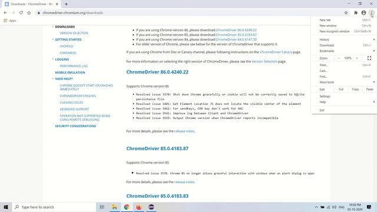Open SECURITY CONSIDERATIONS sidebar item
377x212 pixels.
[75, 126]
